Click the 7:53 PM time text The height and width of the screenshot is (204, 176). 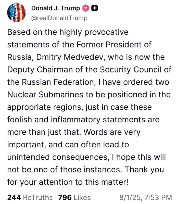[158, 197]
